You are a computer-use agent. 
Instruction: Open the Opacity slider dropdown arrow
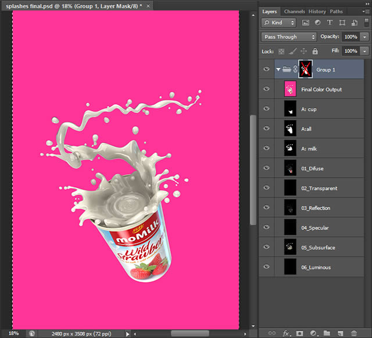[364, 37]
